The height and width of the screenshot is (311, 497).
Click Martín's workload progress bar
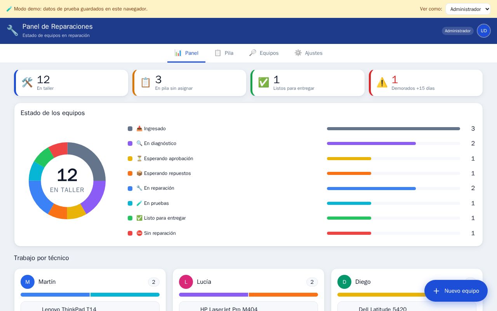click(x=90, y=295)
